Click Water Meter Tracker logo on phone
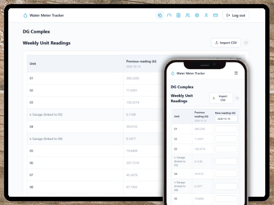274x205 pixels. (188, 73)
